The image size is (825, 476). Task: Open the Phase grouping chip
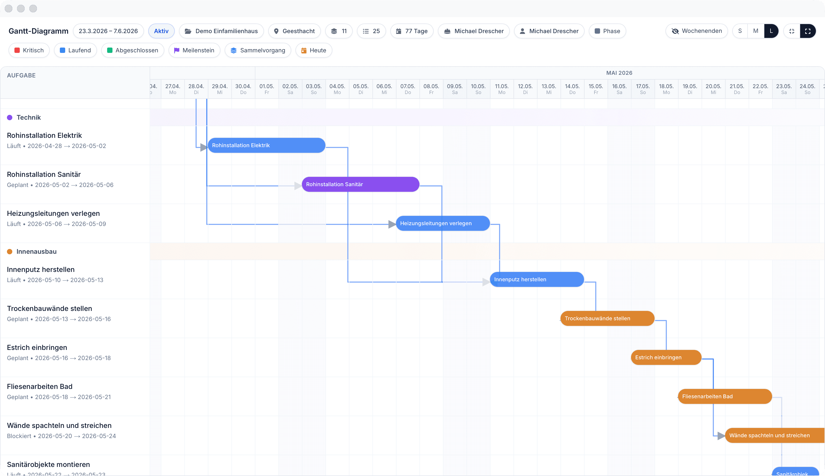point(607,31)
